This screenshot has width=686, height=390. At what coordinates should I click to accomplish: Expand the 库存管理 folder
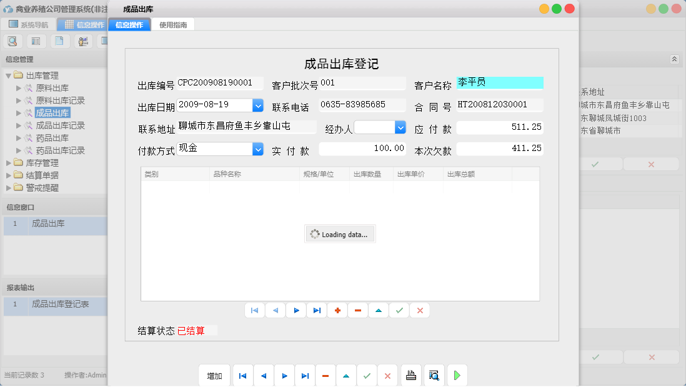coord(36,163)
